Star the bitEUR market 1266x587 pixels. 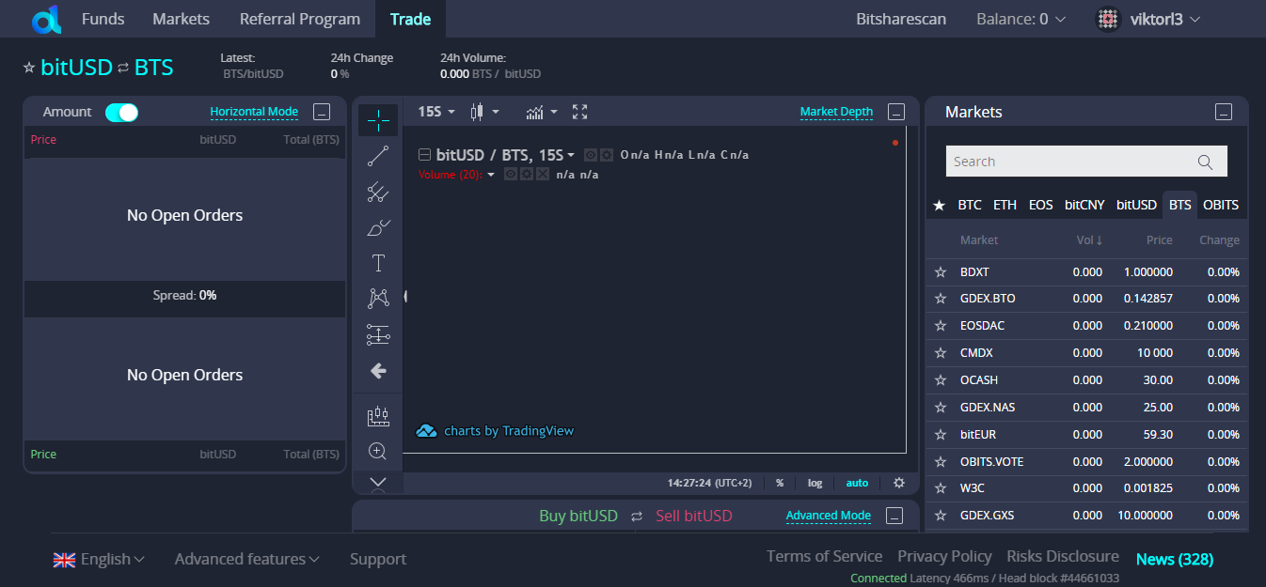[940, 435]
